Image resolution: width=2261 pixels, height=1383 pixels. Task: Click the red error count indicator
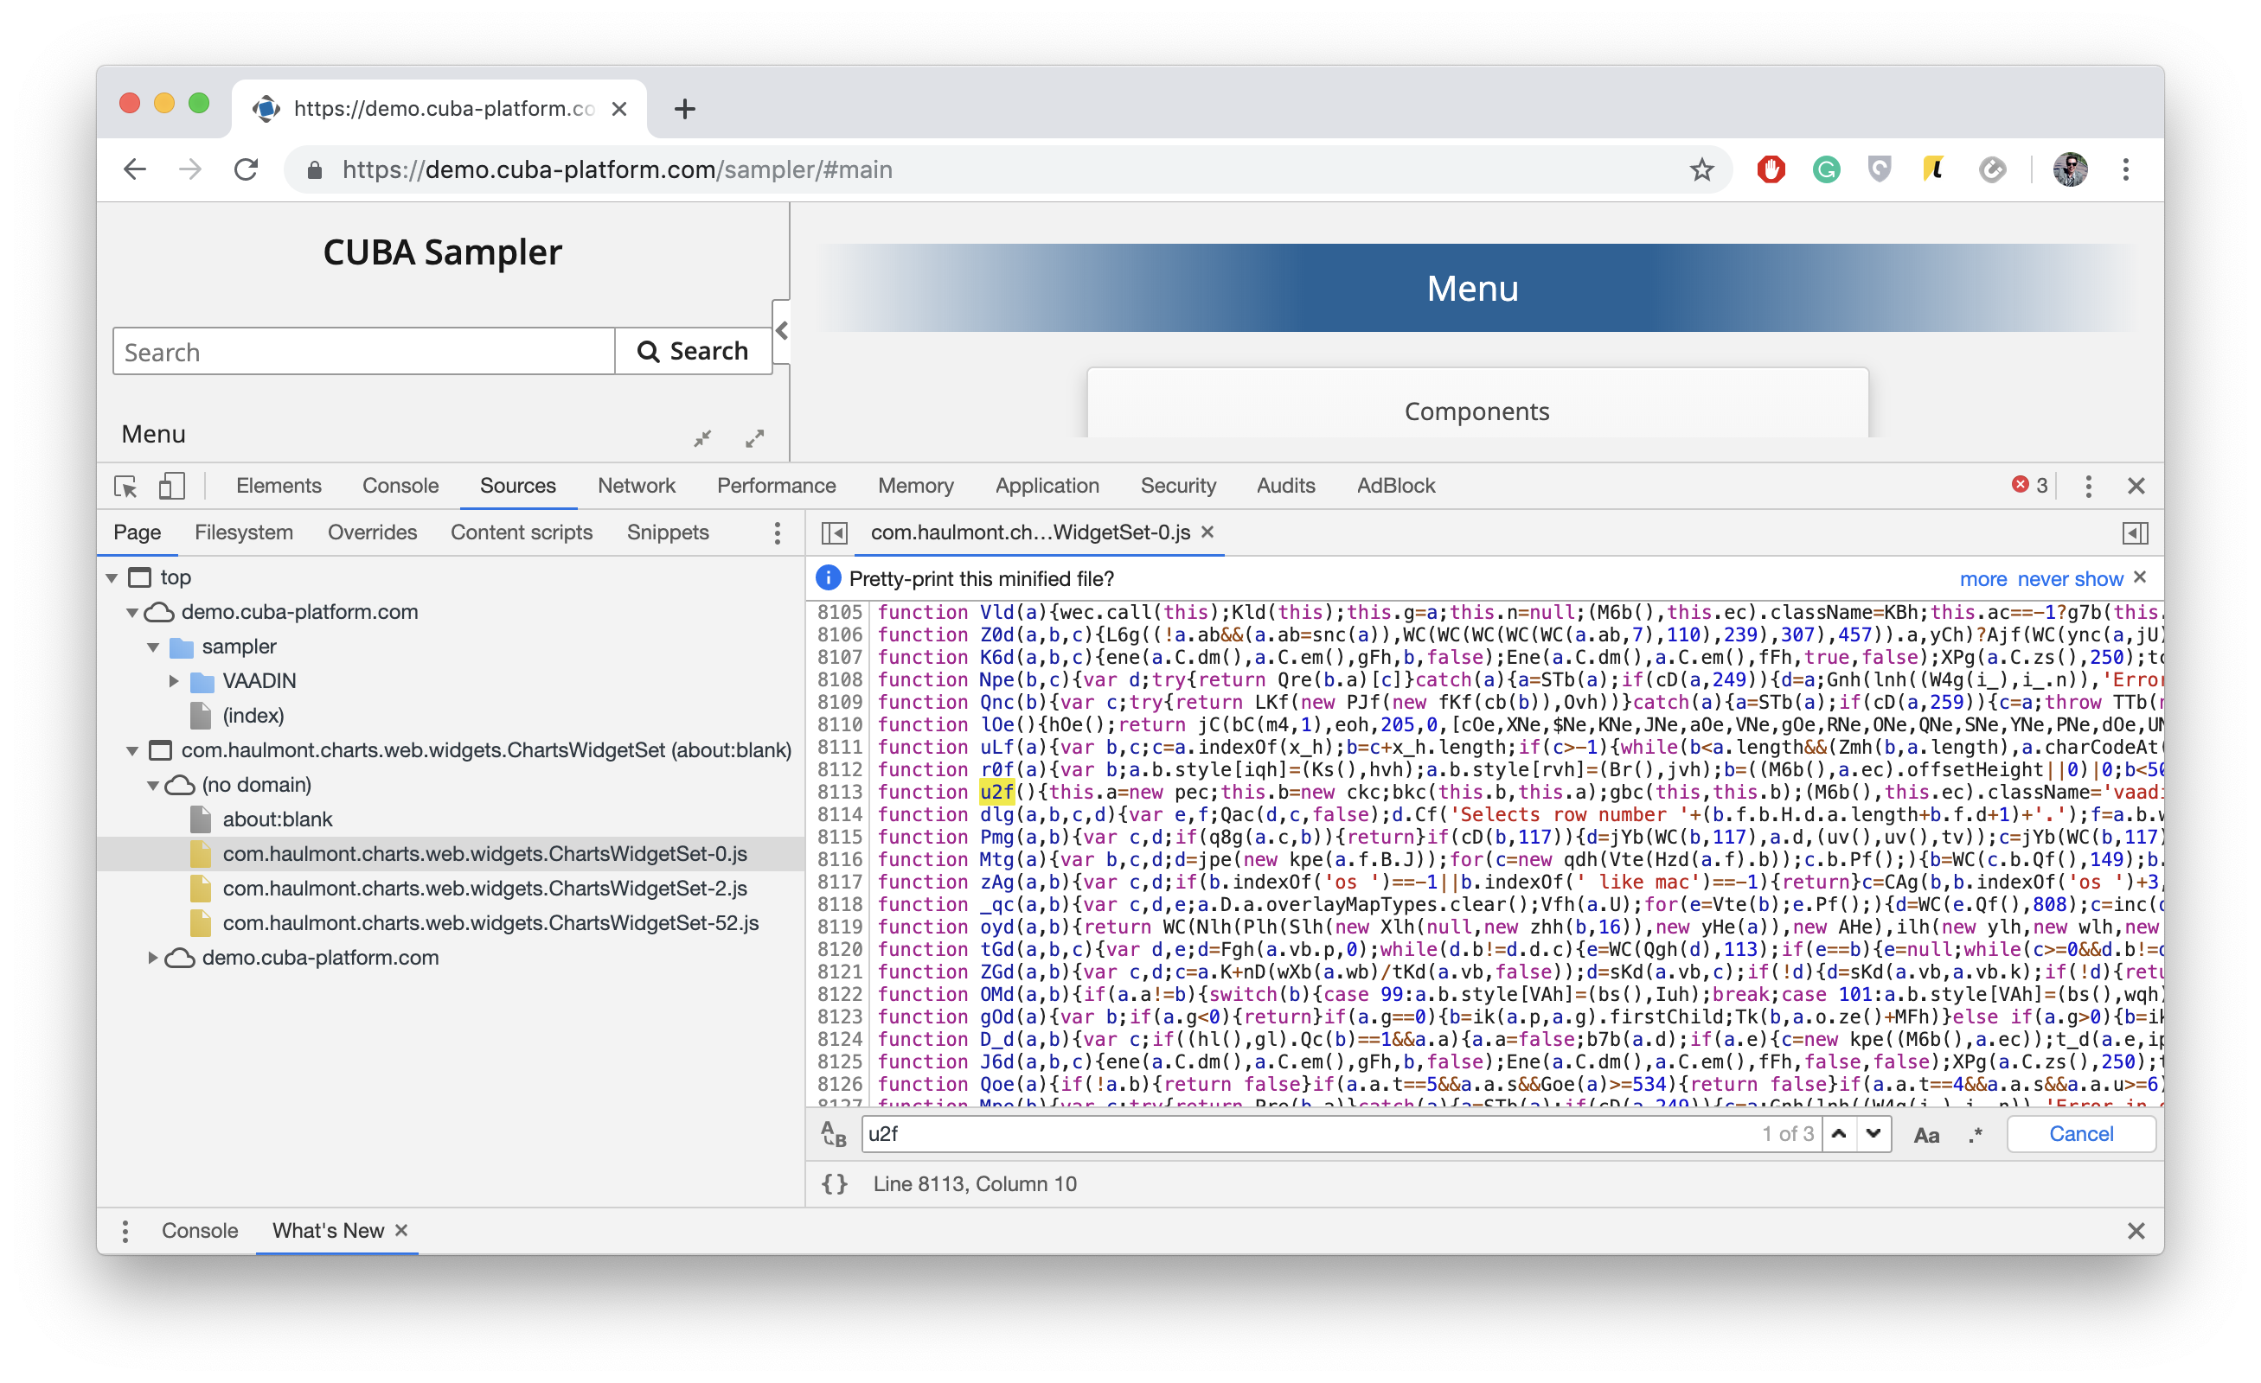[x=2029, y=485]
